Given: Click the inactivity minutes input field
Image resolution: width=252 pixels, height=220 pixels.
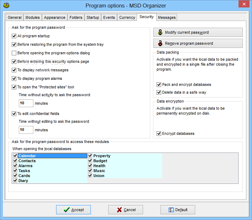Looking at the screenshot, I should 26,103.
